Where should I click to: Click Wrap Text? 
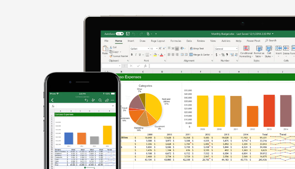point(197,49)
